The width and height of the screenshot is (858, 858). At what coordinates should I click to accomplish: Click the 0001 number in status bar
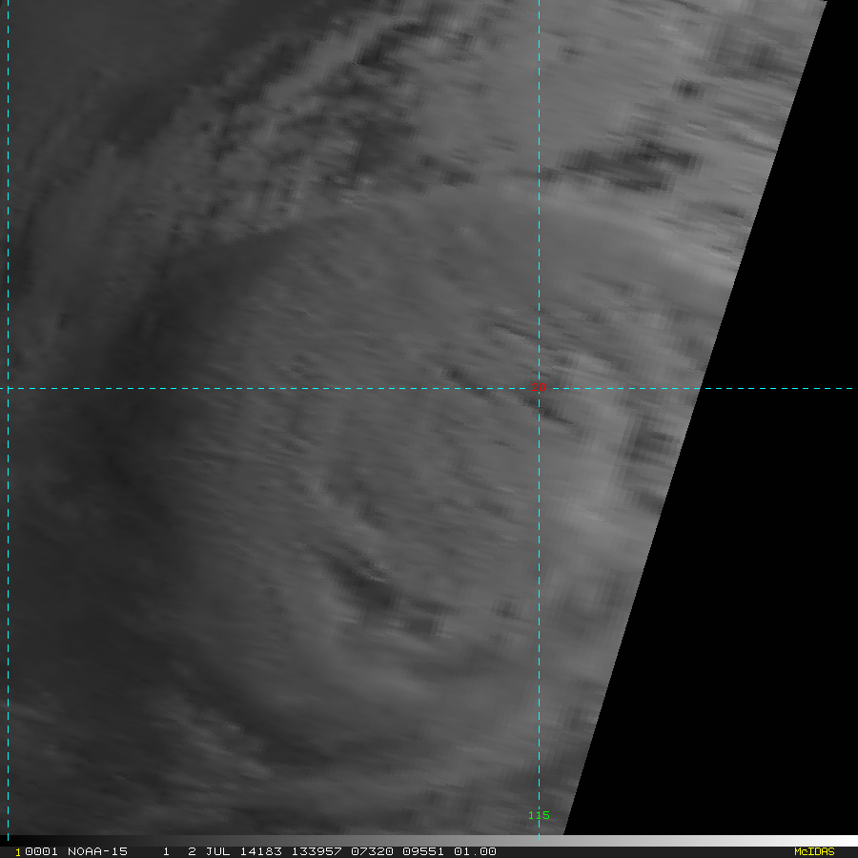(40, 851)
